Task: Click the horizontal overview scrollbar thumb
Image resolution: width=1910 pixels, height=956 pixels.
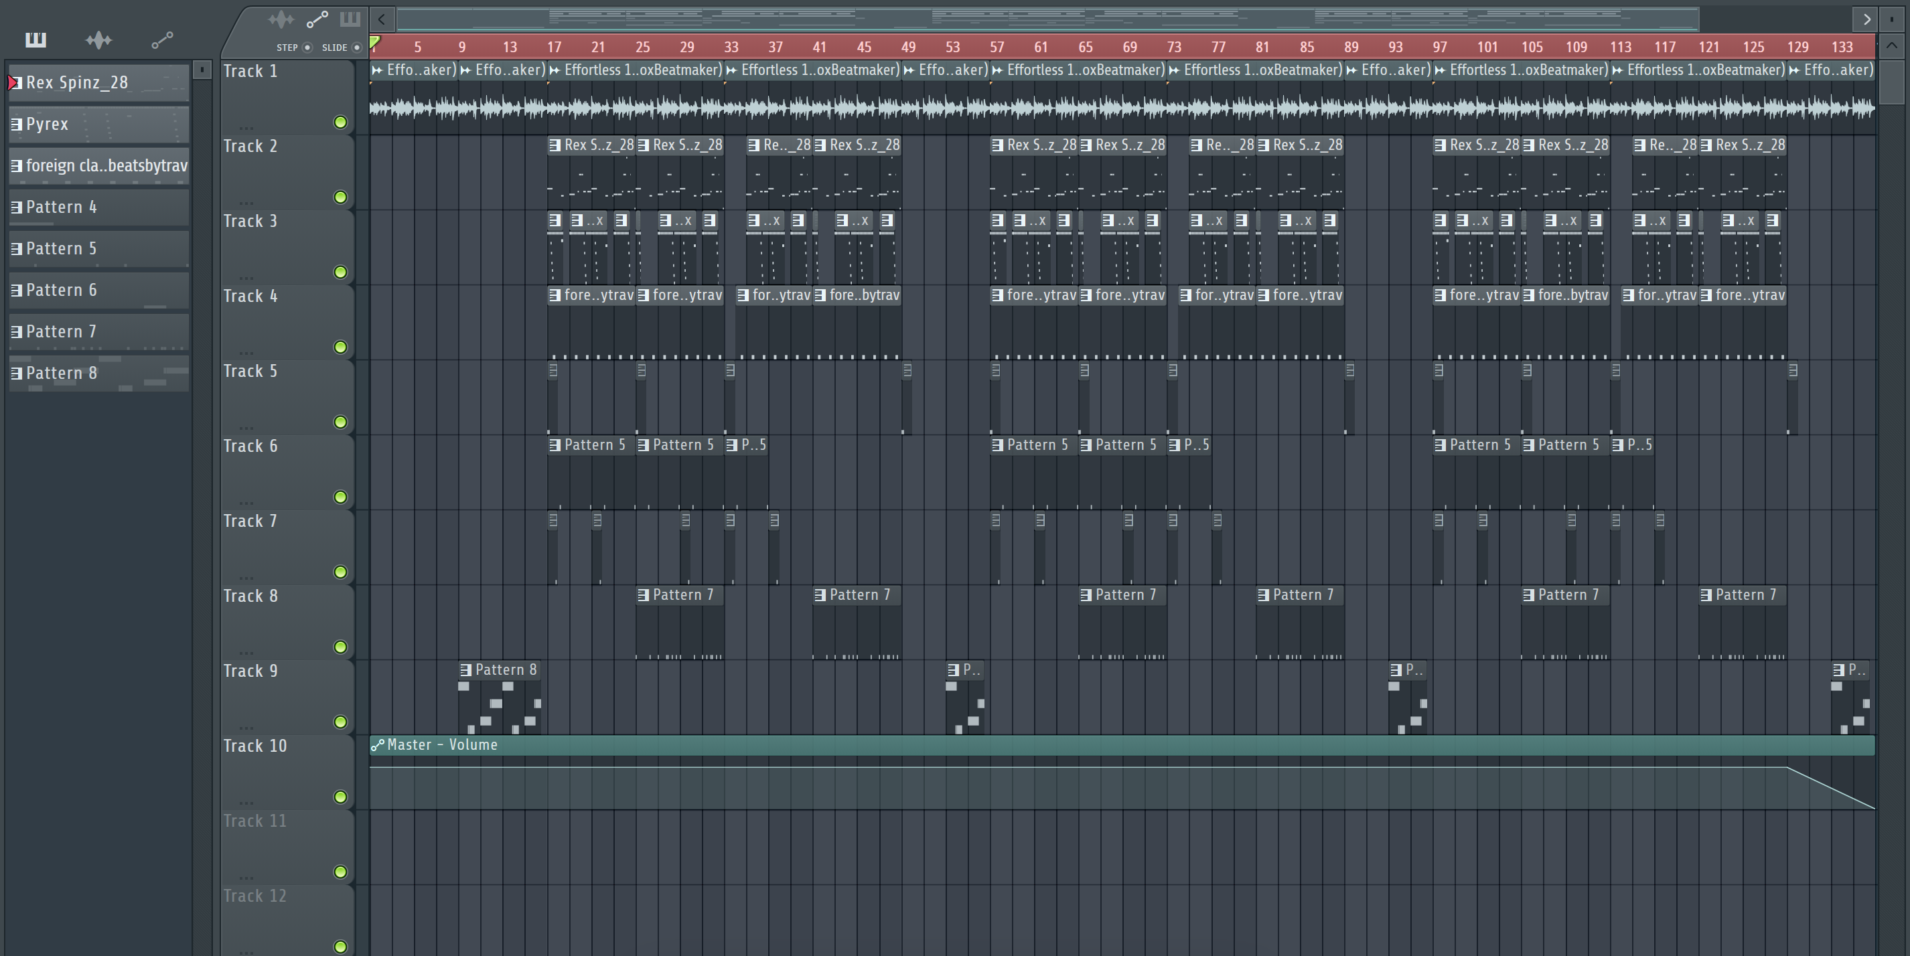Action: click(x=1047, y=19)
